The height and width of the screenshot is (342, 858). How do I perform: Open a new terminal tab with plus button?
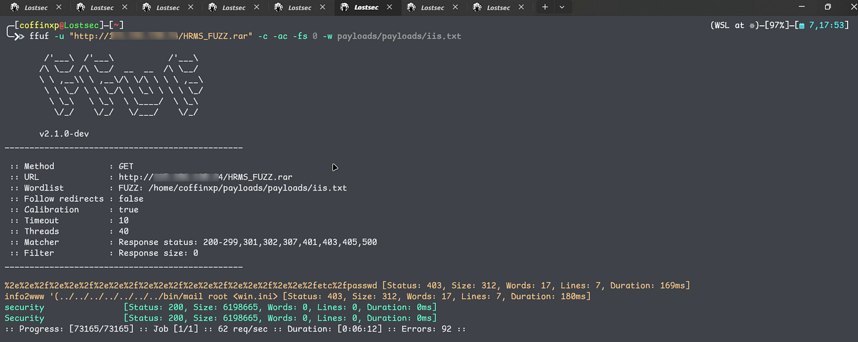coord(545,7)
